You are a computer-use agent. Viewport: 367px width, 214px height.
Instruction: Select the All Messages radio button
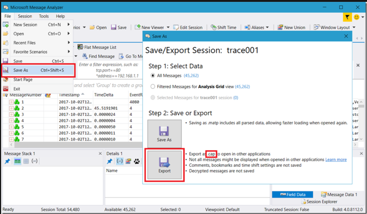153,76
